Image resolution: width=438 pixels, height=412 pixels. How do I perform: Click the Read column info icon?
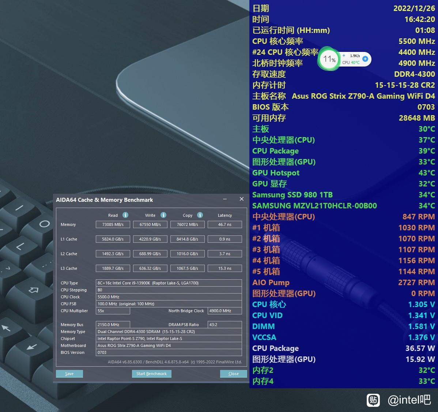click(125, 215)
